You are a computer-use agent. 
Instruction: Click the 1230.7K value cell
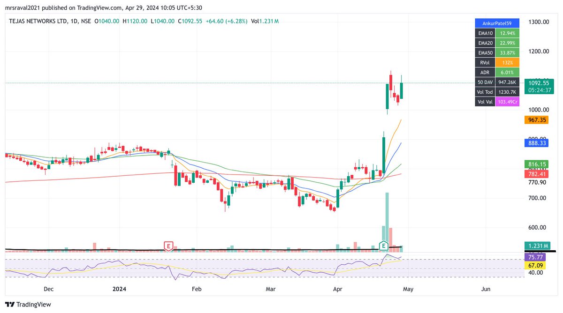point(508,92)
